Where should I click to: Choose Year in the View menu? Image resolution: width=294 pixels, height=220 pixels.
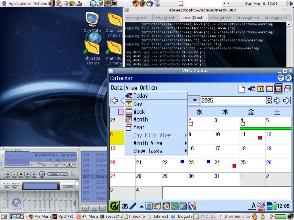click(156, 127)
